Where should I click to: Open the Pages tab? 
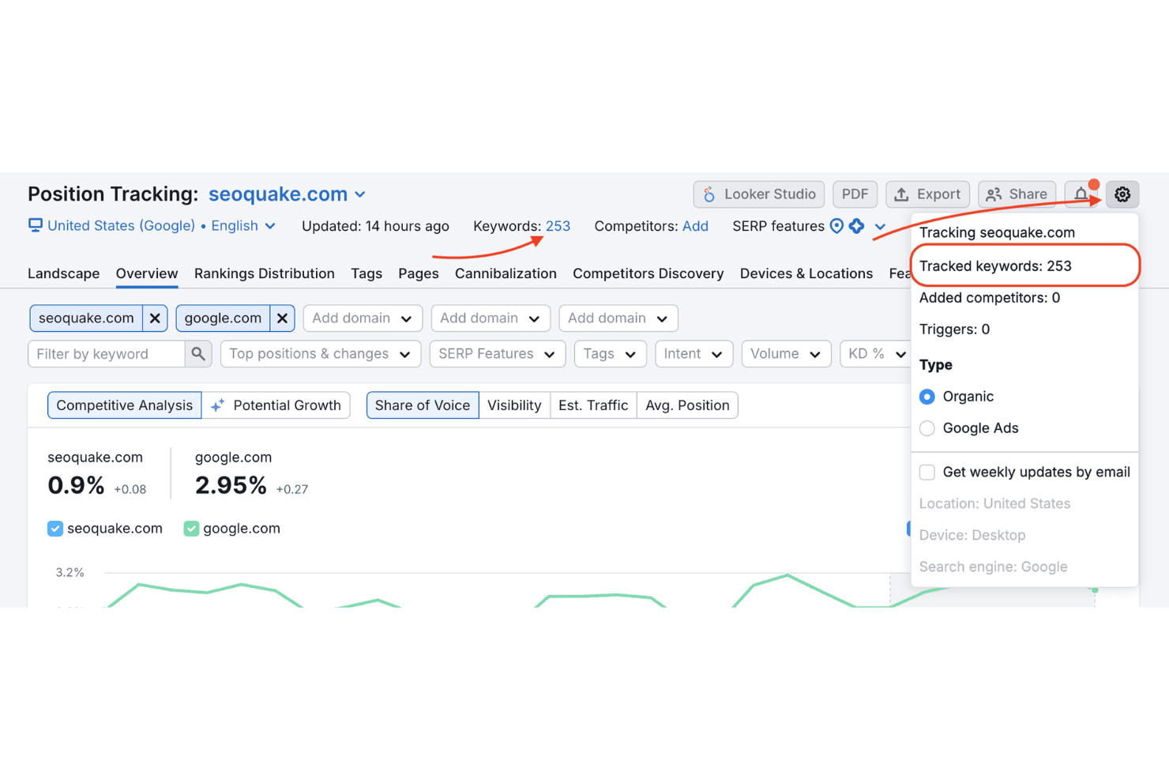click(419, 273)
